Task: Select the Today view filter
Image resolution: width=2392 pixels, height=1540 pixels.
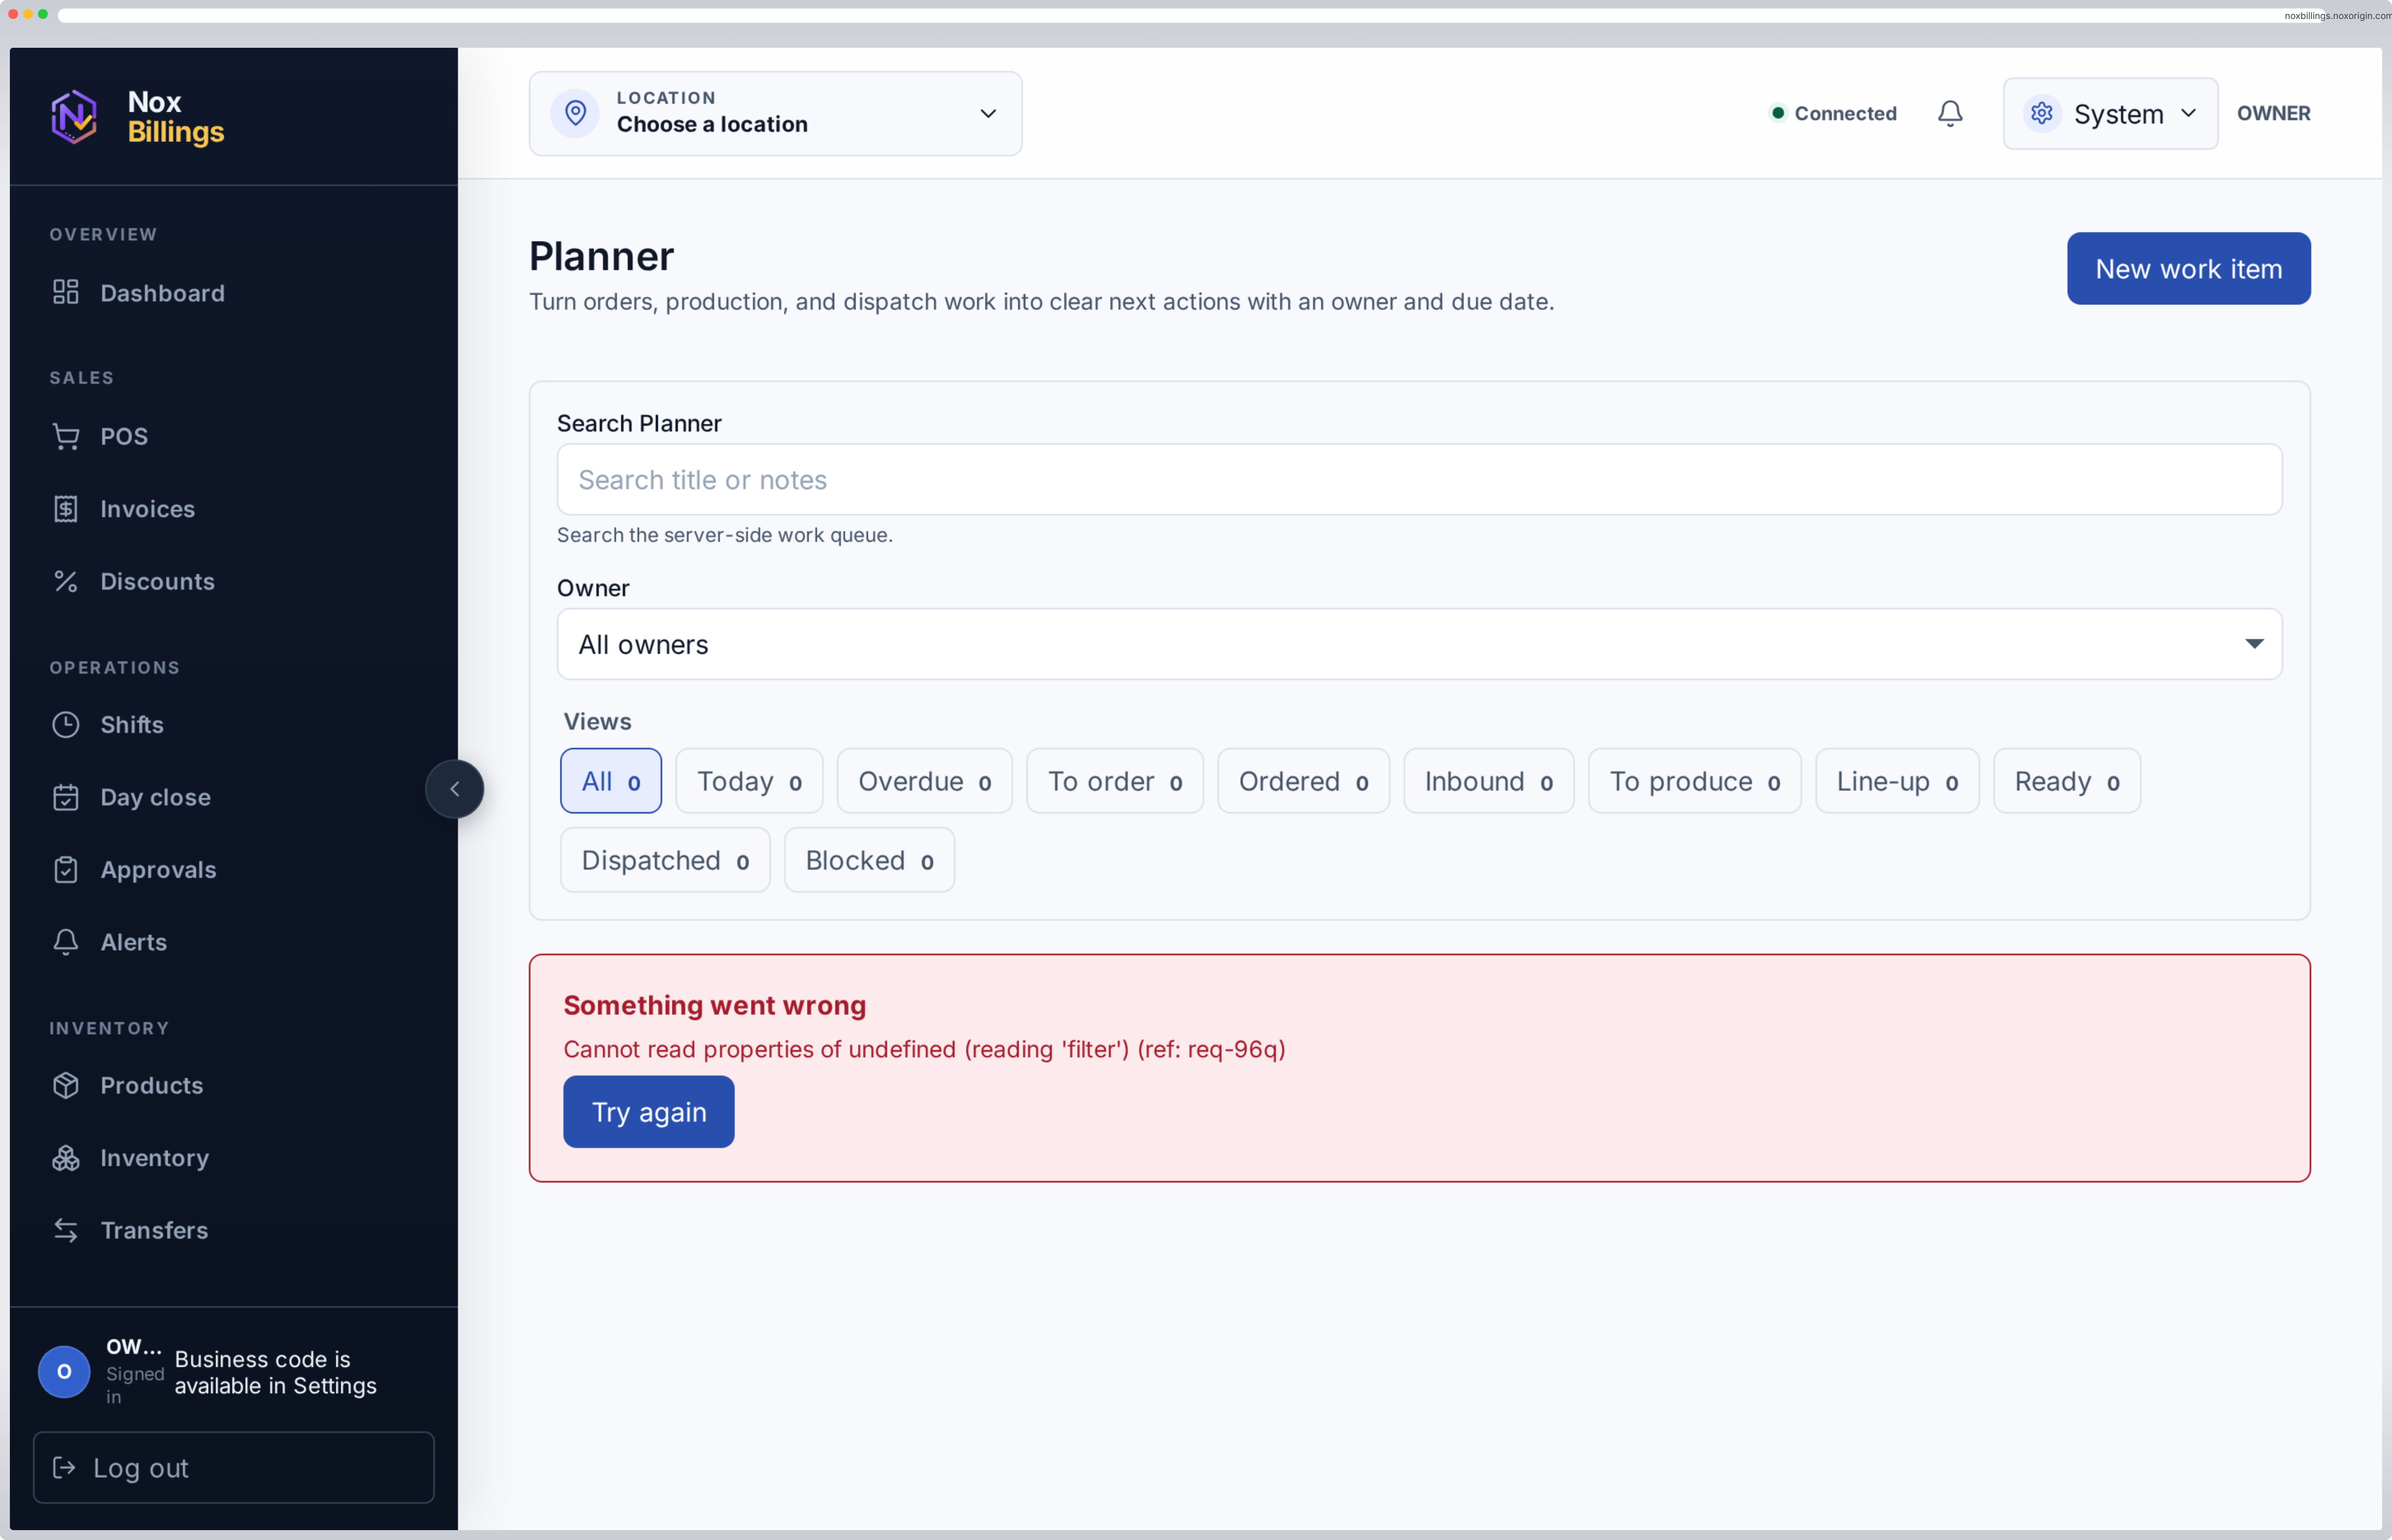Action: pos(749,781)
